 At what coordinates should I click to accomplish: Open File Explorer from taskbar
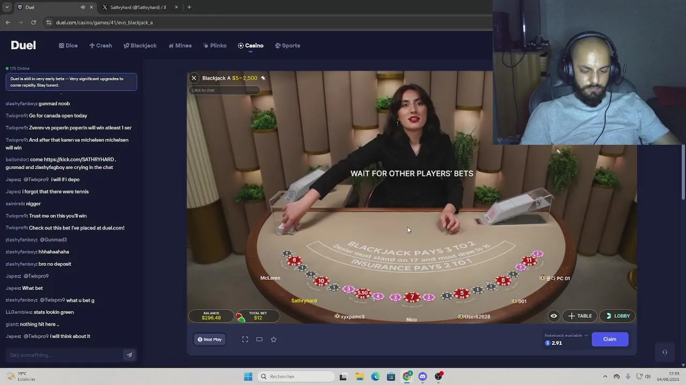click(359, 376)
